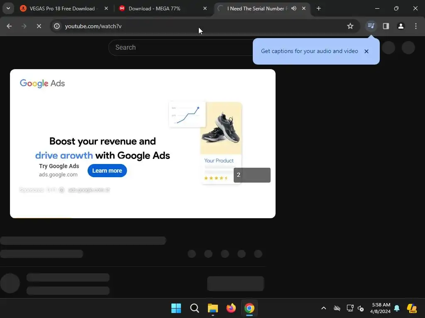425x318 pixels.
Task: Launch Firefox from the taskbar
Action: 231,308
